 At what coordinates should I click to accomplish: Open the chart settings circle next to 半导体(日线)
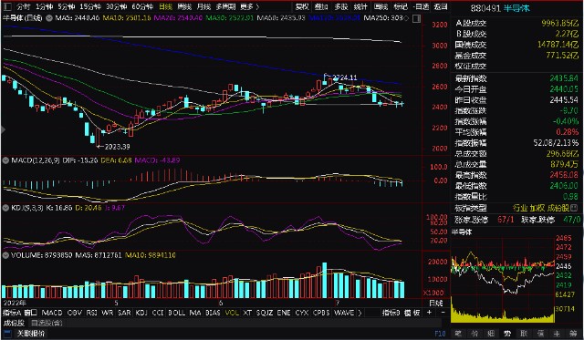49,18
